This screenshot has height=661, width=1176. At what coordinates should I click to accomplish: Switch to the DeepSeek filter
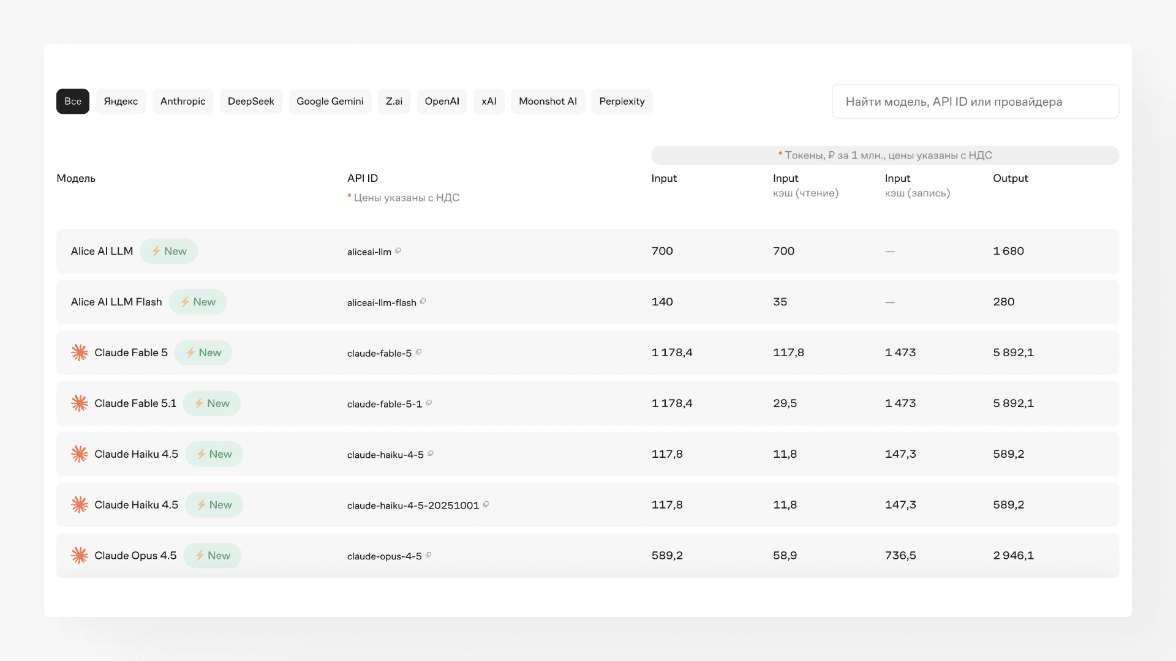point(251,102)
